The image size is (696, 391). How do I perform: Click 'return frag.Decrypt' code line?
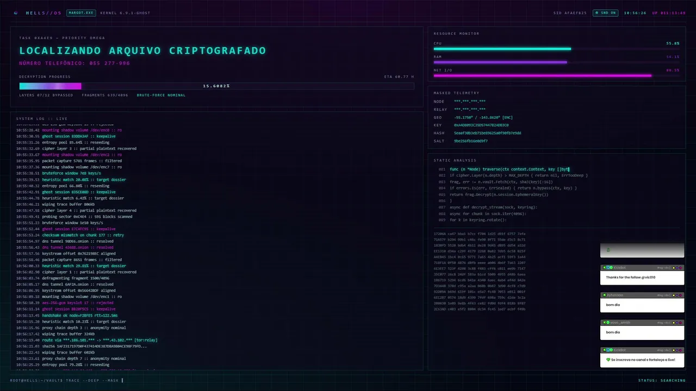(x=499, y=194)
